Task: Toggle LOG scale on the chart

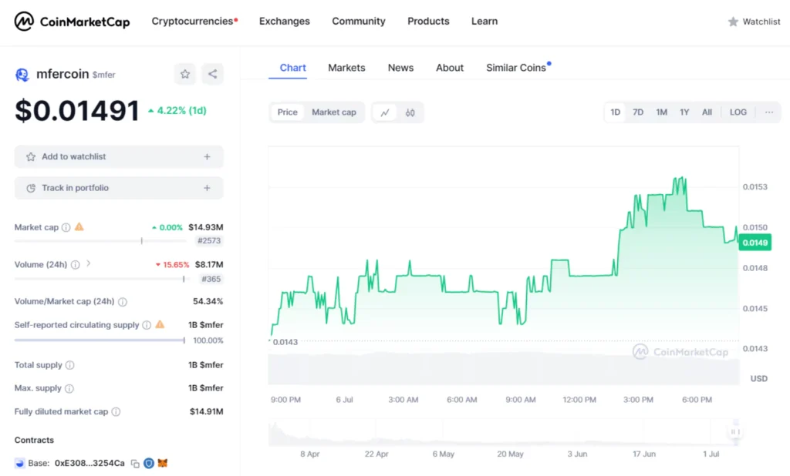Action: [738, 112]
